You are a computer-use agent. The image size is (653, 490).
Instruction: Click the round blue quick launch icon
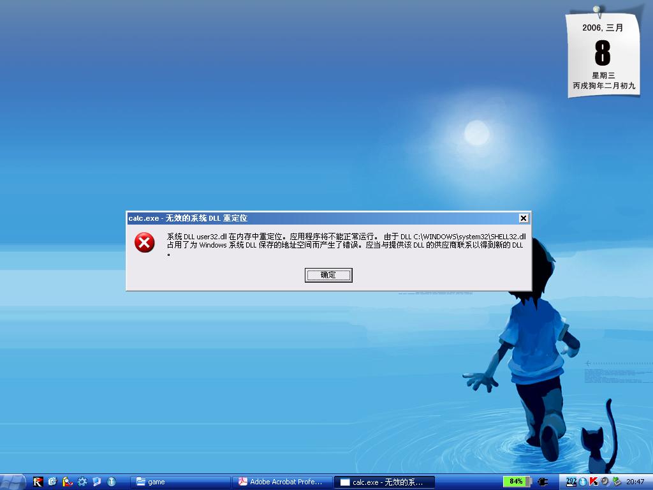coord(112,482)
